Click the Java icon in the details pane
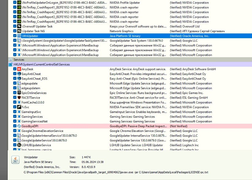252x180 pixels. 15,160
